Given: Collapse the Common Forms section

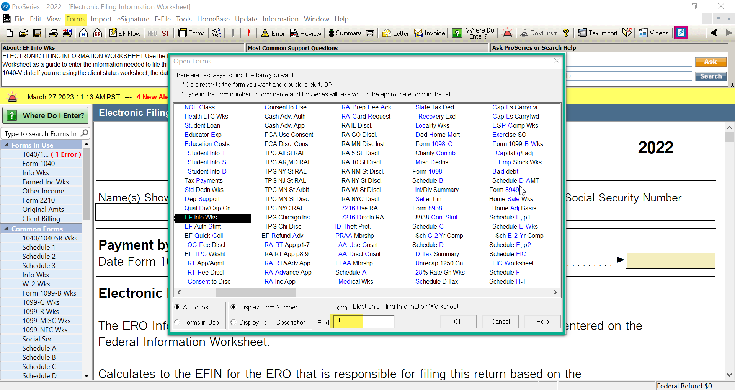Looking at the screenshot, I should click(6, 229).
